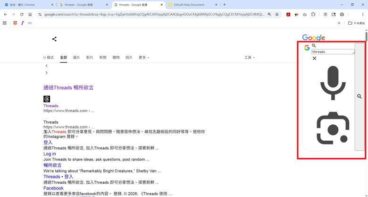Start voice search with the microphone
The height and width of the screenshot is (197, 368).
tap(333, 83)
